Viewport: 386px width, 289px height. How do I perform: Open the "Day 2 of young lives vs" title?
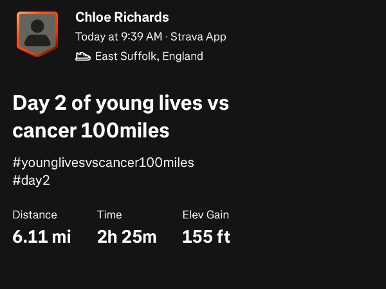point(121,103)
